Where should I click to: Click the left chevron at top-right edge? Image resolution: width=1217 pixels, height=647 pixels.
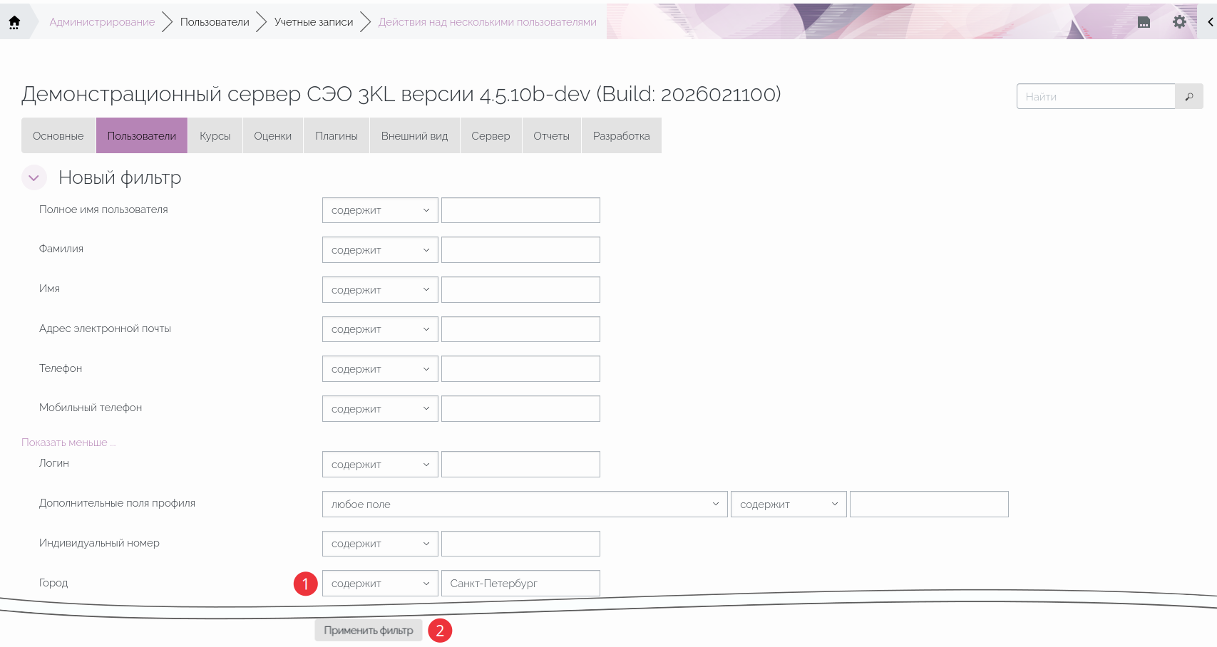coord(1210,22)
